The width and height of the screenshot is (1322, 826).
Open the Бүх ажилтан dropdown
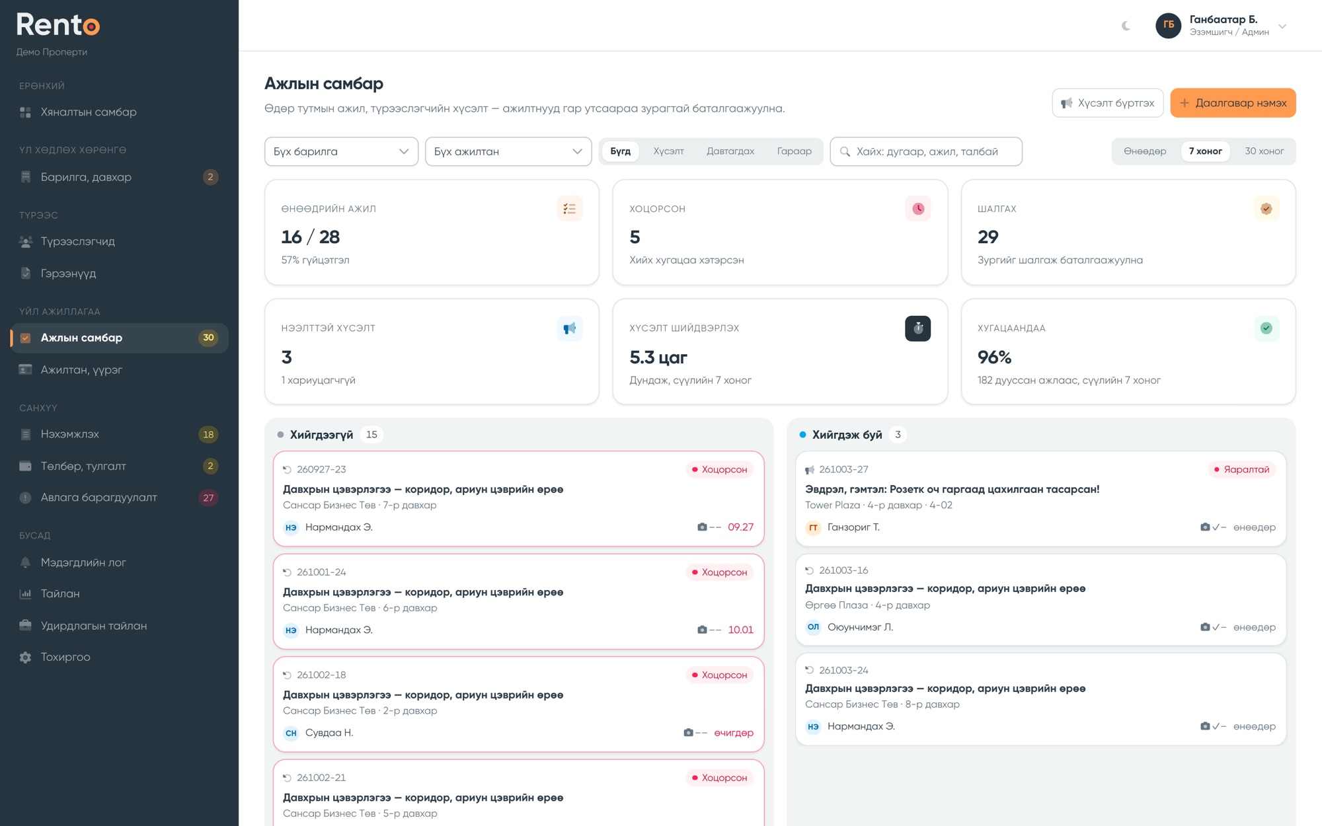point(508,151)
